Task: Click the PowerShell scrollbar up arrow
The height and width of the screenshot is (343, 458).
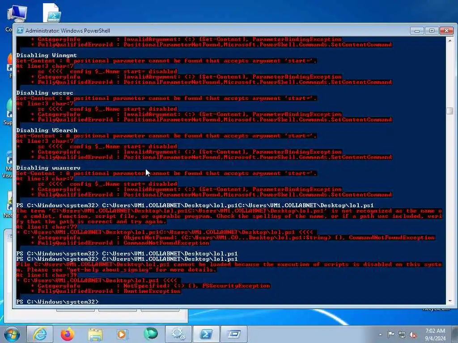Action: (x=450, y=40)
